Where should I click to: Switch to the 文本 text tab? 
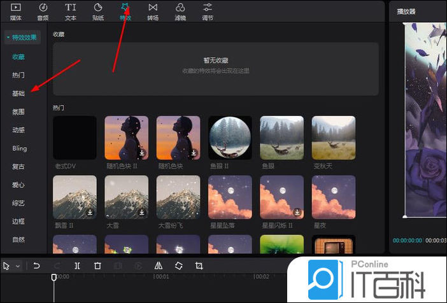coord(71,11)
